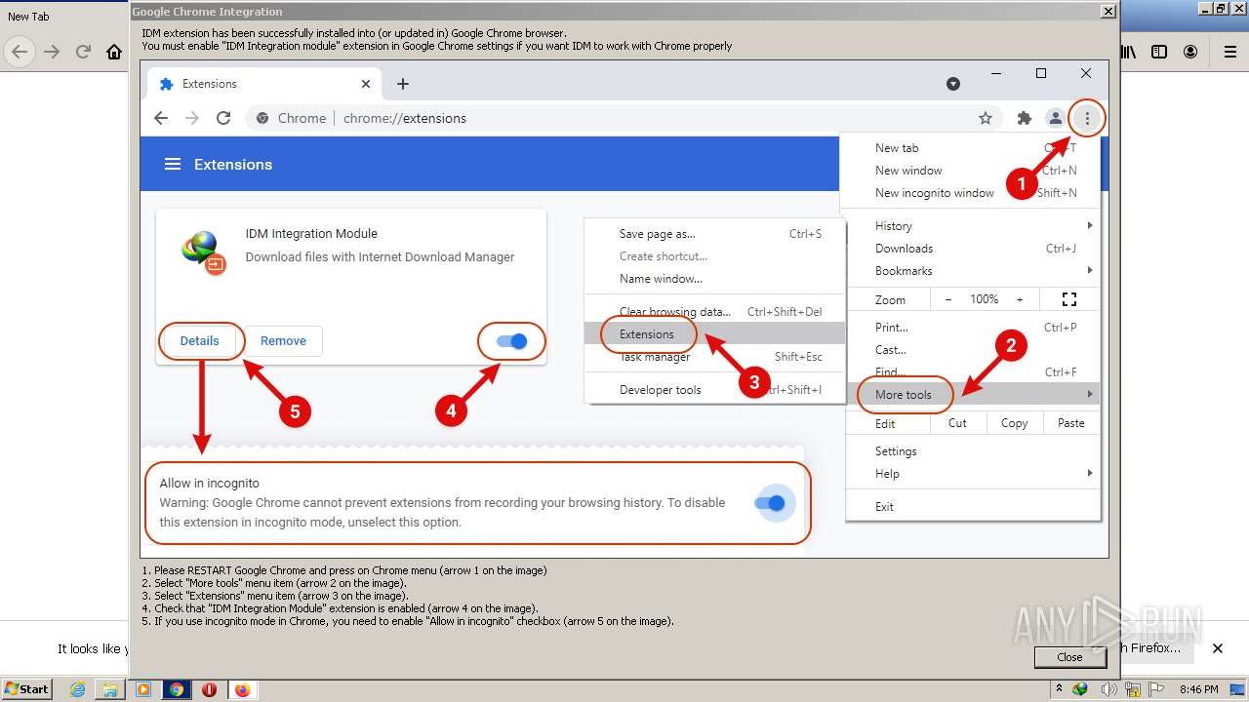The width and height of the screenshot is (1249, 702).
Task: Close the Extensions tab in Chrome
Action: [366, 84]
